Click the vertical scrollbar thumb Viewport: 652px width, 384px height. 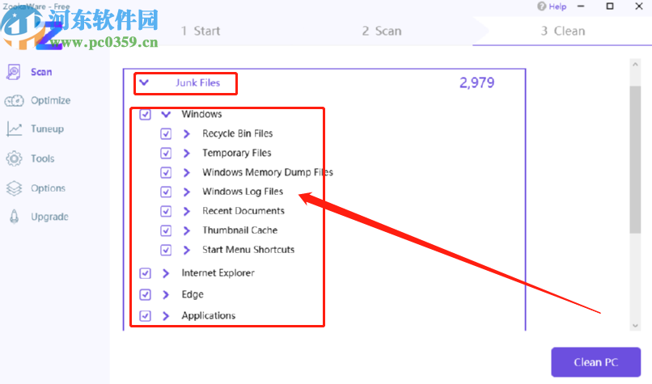635,160
